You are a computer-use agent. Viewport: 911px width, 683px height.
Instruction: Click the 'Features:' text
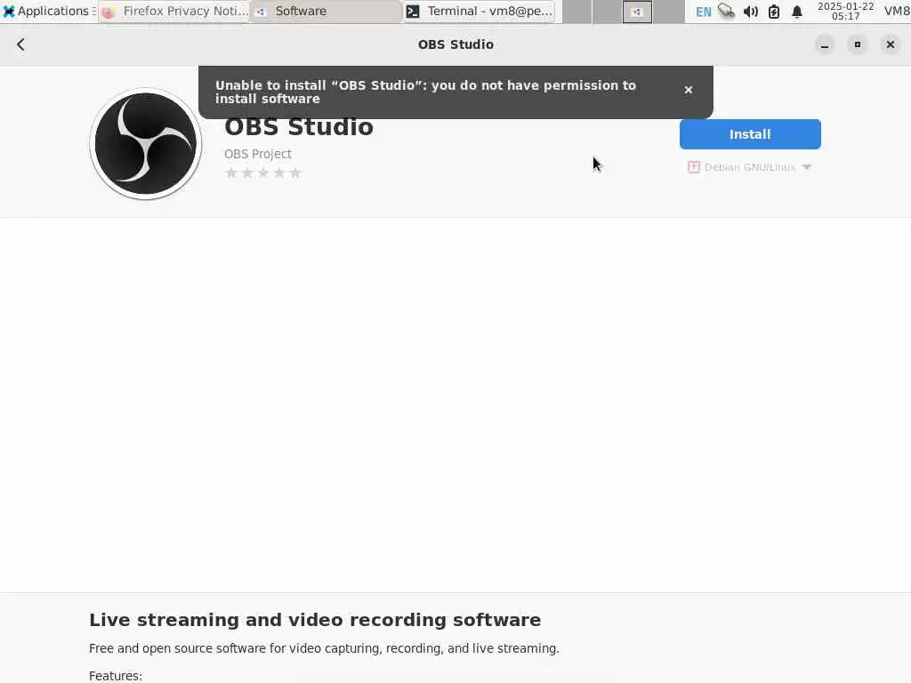(x=115, y=676)
